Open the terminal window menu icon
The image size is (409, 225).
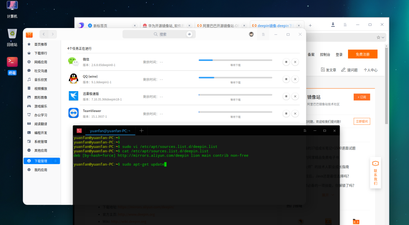(304, 131)
